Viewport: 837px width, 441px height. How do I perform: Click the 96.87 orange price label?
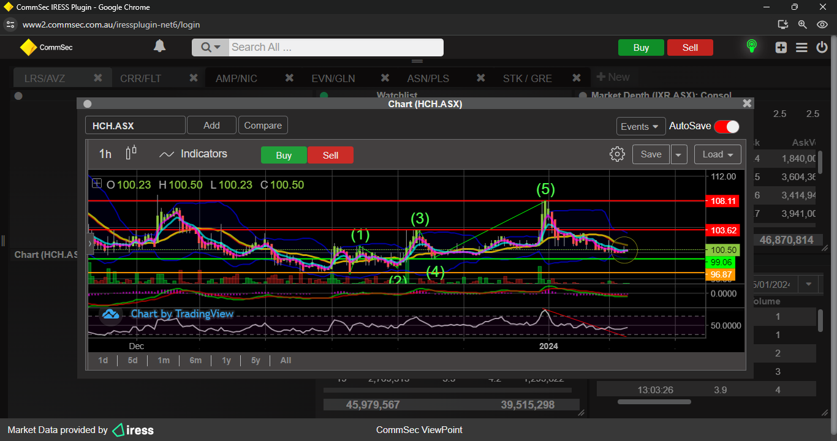(721, 274)
